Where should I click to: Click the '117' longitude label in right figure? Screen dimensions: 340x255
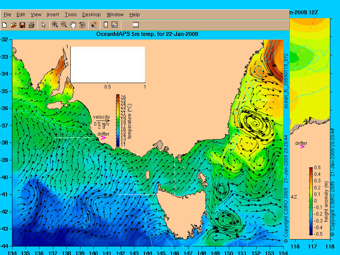[313, 246]
